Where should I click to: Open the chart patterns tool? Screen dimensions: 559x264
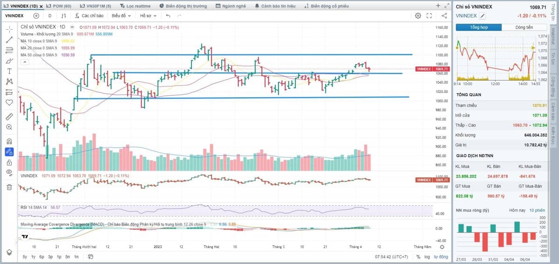[9, 81]
